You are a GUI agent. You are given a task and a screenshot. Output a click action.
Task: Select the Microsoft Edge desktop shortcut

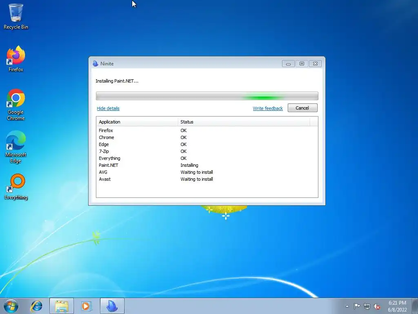16,147
